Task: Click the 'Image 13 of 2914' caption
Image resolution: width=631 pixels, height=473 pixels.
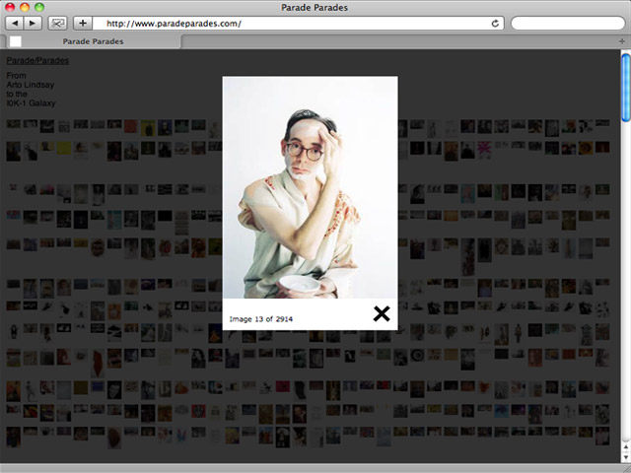Action: pos(260,319)
